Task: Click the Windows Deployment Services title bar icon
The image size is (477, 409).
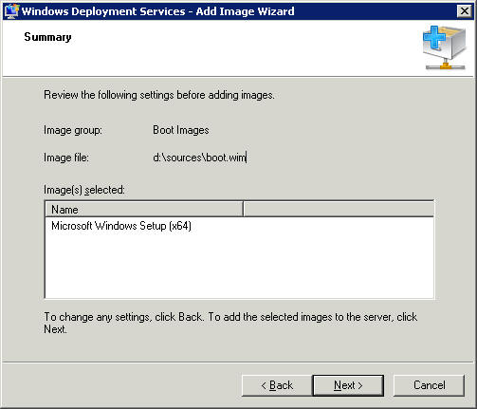Action: 11,11
